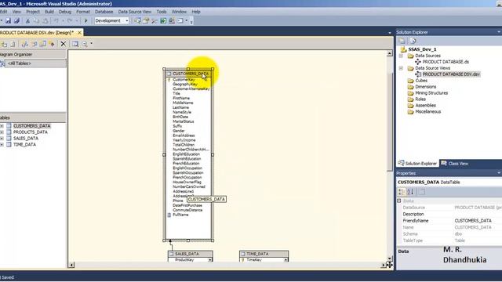Click the Show All Files icon in Solution Explorer
The image size is (502, 282).
point(413,41)
